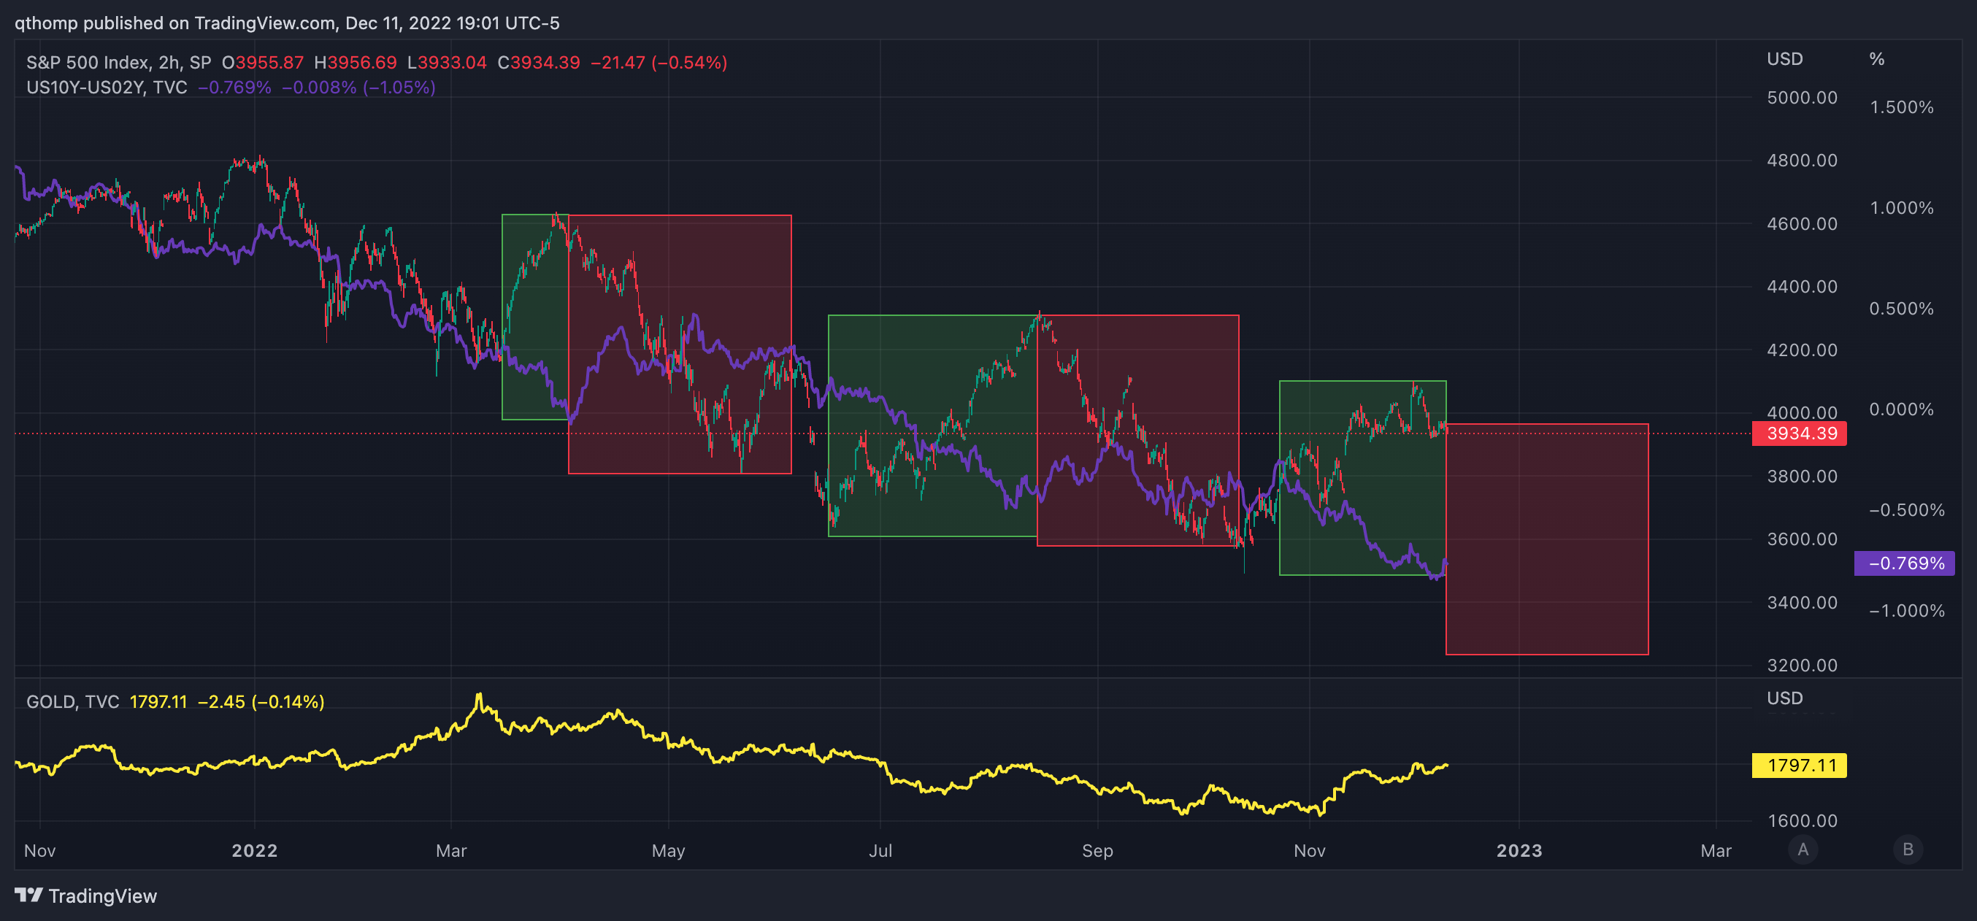Click the Sep label on time axis
This screenshot has width=1977, height=921.
(1097, 850)
